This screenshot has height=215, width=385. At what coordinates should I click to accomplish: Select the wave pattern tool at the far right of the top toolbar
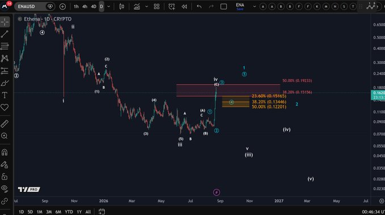371,6
